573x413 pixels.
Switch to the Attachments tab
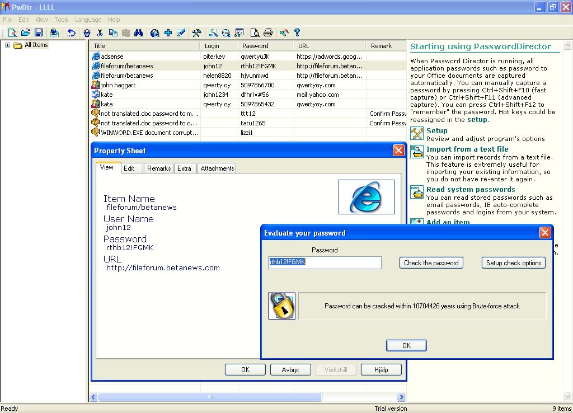click(217, 168)
